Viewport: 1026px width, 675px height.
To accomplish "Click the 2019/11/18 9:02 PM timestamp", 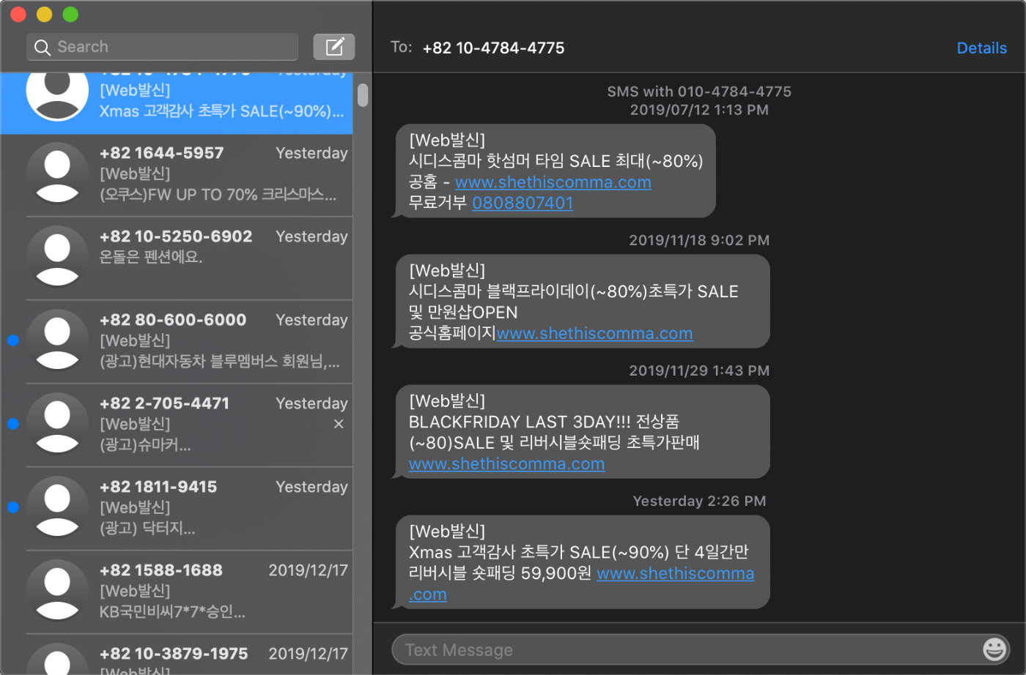I will [x=699, y=240].
